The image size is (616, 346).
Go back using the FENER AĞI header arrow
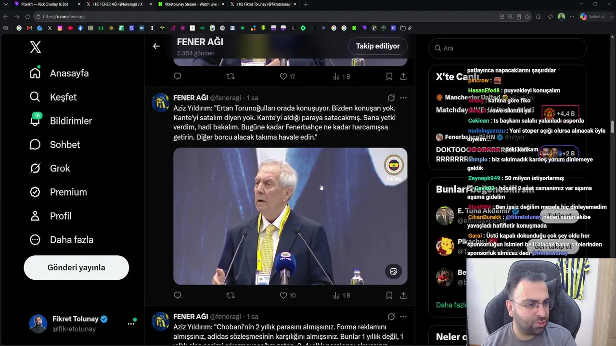coord(156,46)
